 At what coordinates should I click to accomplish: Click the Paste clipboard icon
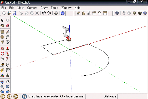coord(32,13)
